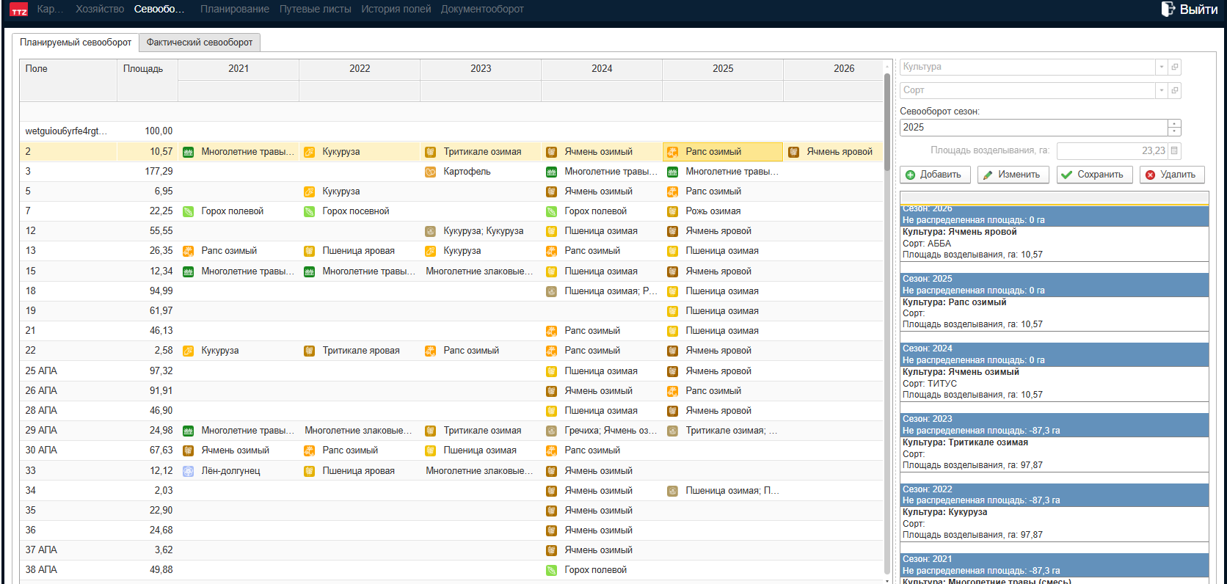
Task: Click the Рожь озимая crop icon in field 7 row
Action: 672,211
